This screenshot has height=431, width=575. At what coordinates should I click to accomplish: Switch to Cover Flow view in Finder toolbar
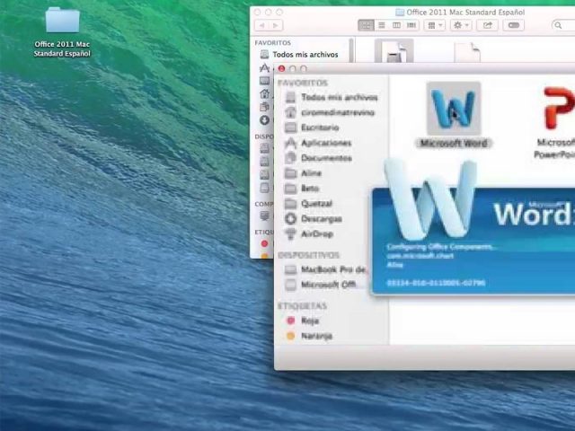[x=412, y=25]
